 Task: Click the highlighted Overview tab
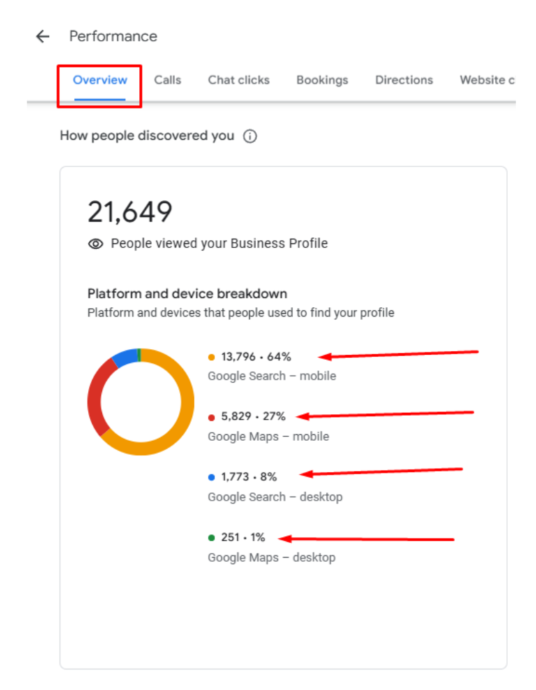click(99, 80)
